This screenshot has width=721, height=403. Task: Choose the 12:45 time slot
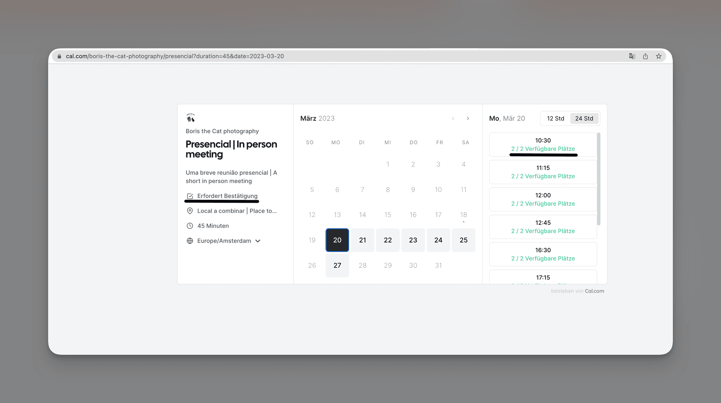point(543,227)
